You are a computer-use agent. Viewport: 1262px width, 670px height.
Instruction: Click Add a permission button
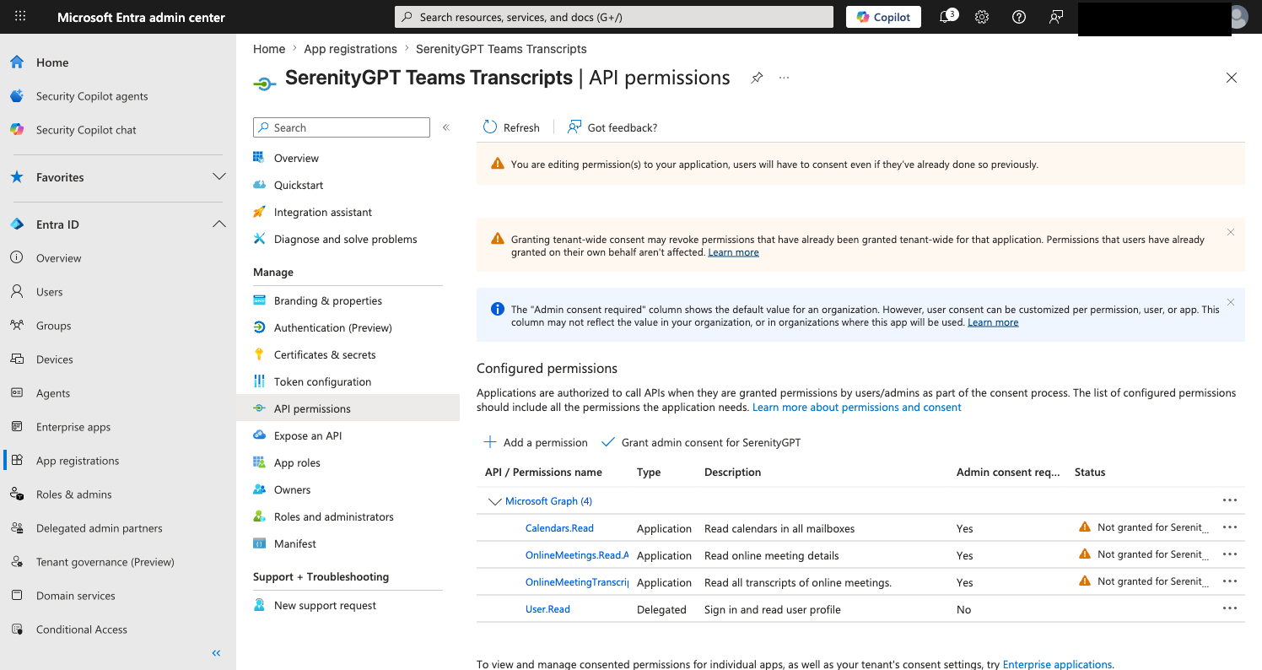[536, 442]
